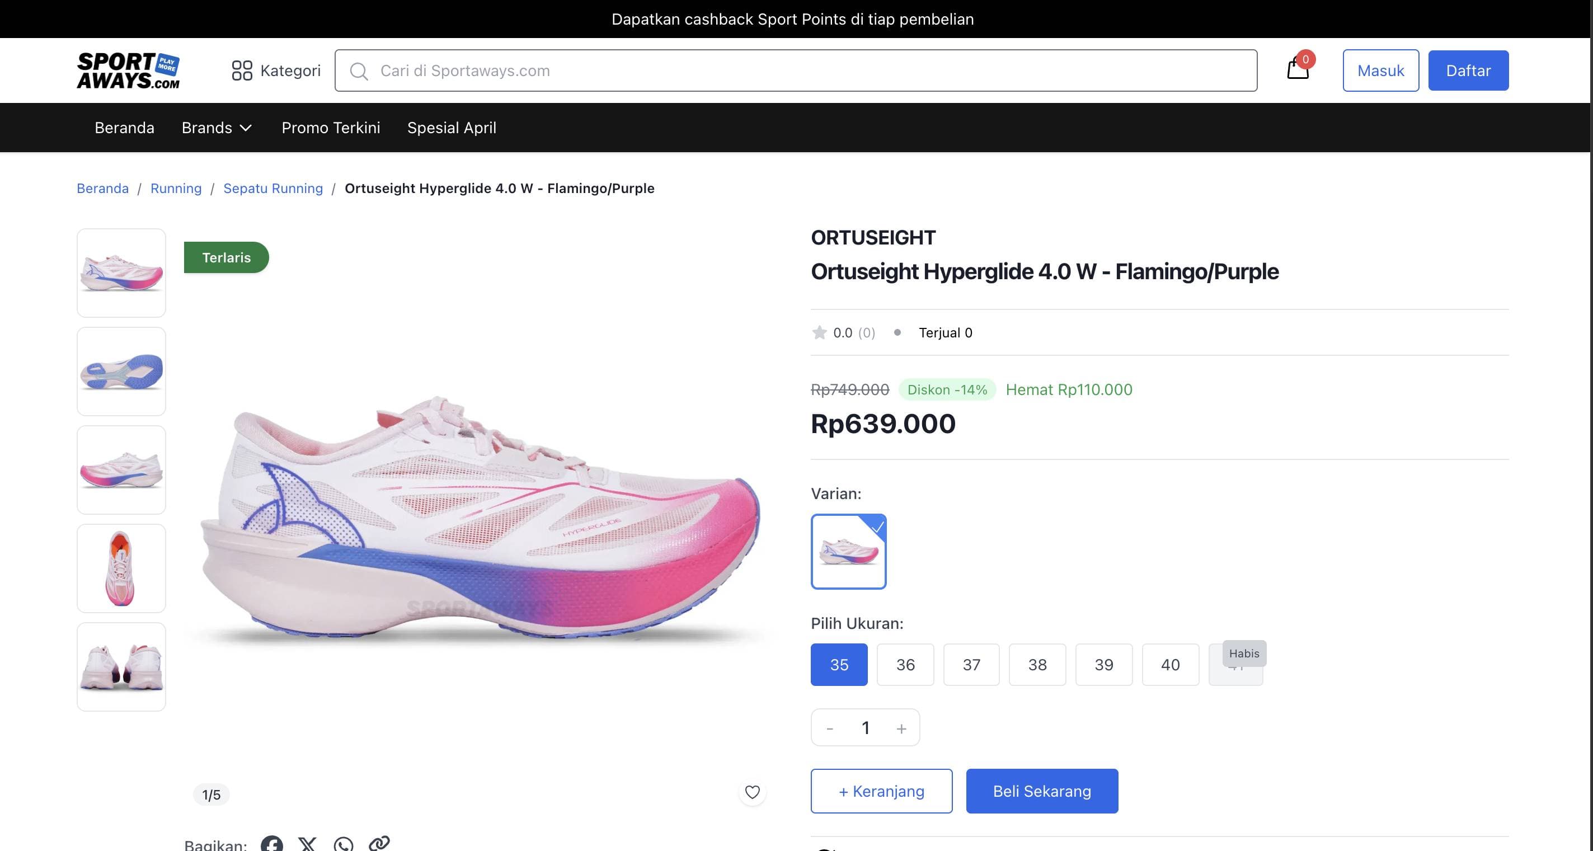Increase quantity with the plus stepper
The height and width of the screenshot is (851, 1593).
901,727
